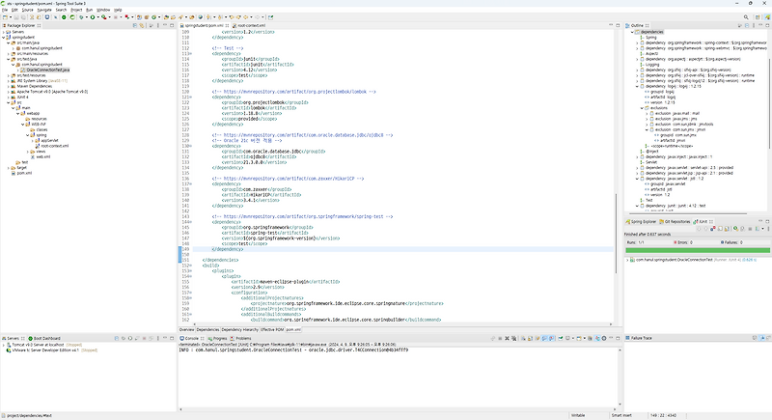This screenshot has height=420, width=772.
Task: Click the editor vertical scrollbar
Action: [616, 234]
